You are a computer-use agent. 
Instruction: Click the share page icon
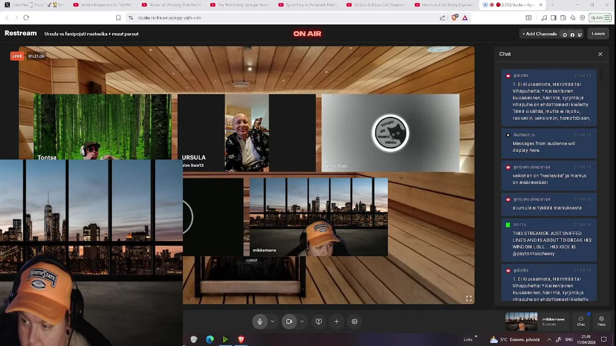coord(442,18)
